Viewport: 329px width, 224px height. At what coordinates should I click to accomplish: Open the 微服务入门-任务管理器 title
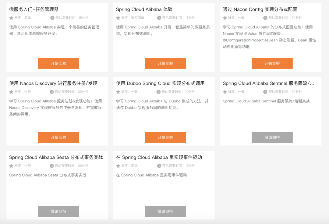pos(34,9)
